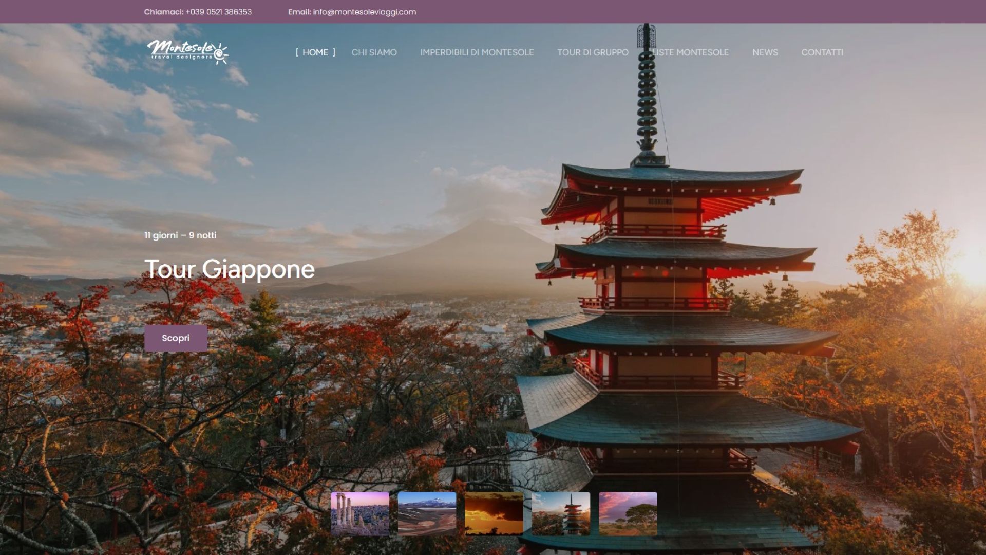Go to the CHI SIAMO page
This screenshot has height=555, width=986.
374,52
